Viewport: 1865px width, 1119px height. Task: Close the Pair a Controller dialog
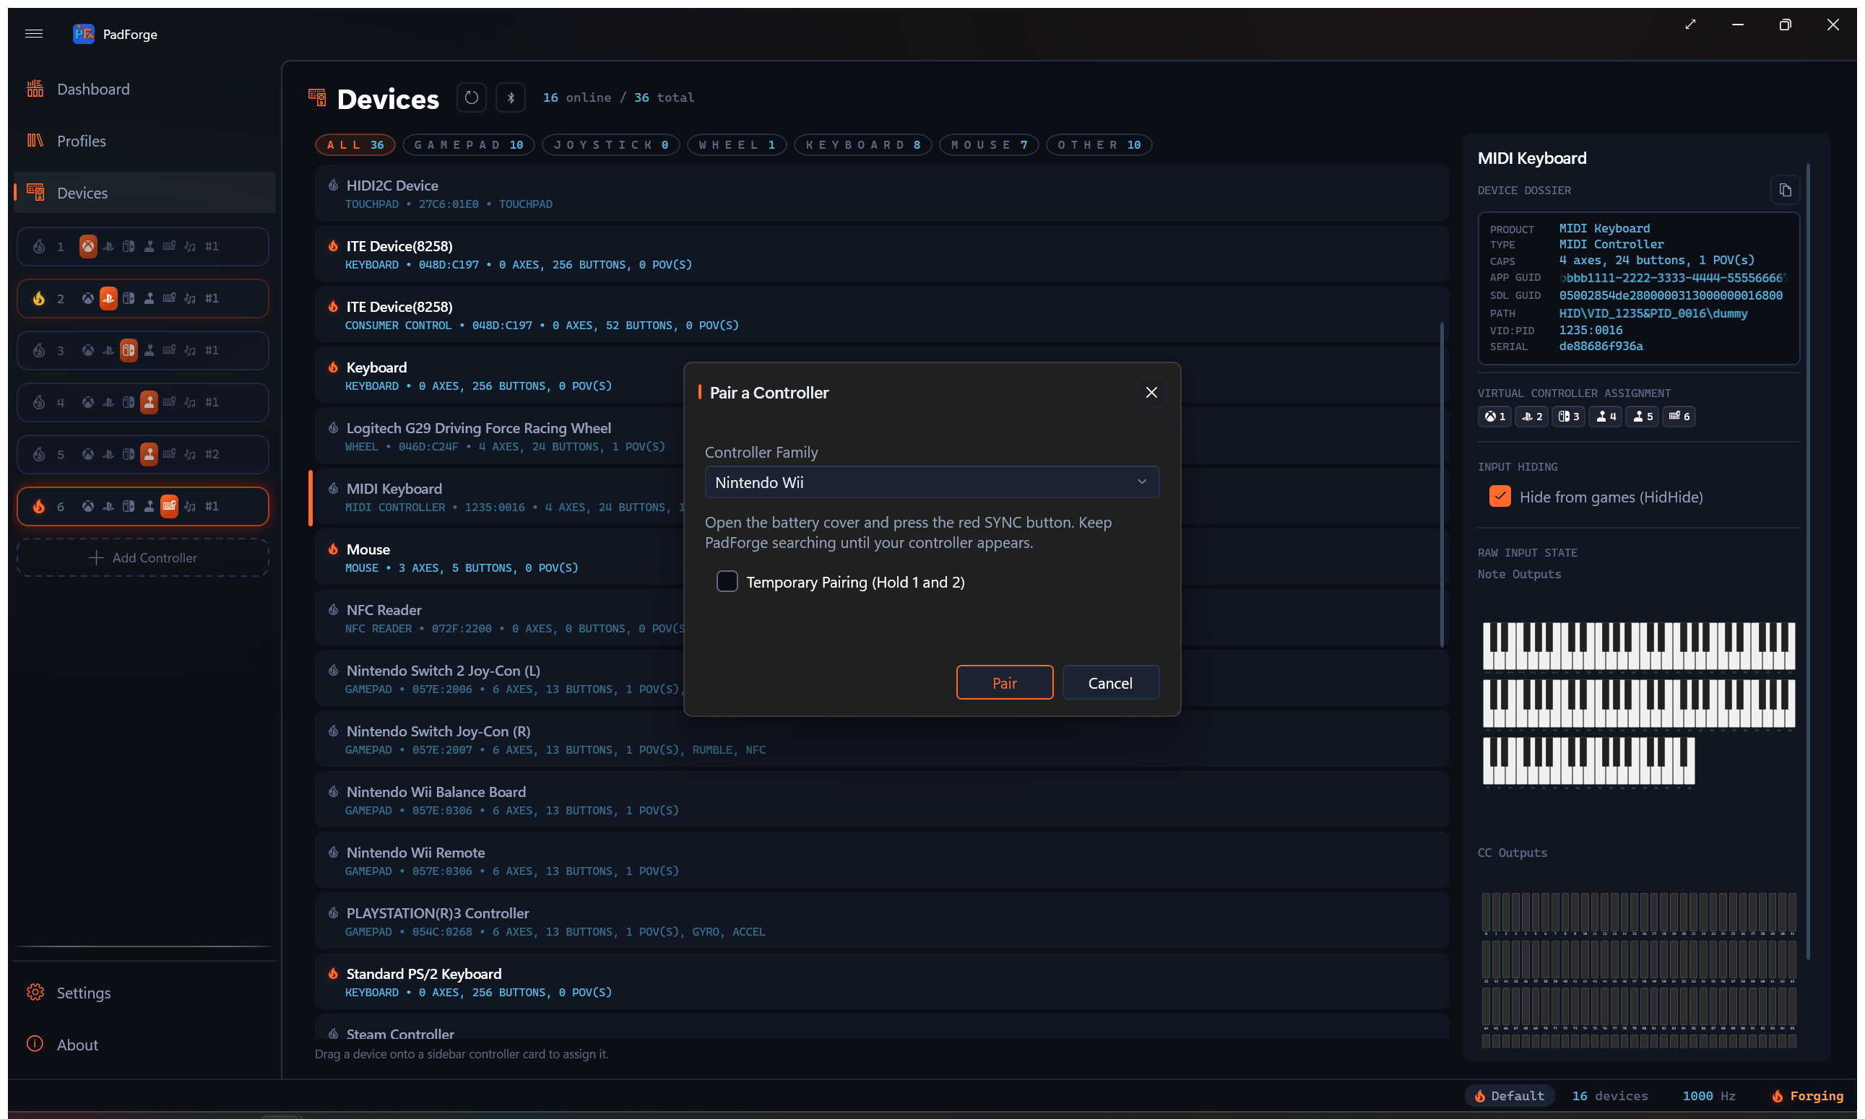(x=1151, y=393)
